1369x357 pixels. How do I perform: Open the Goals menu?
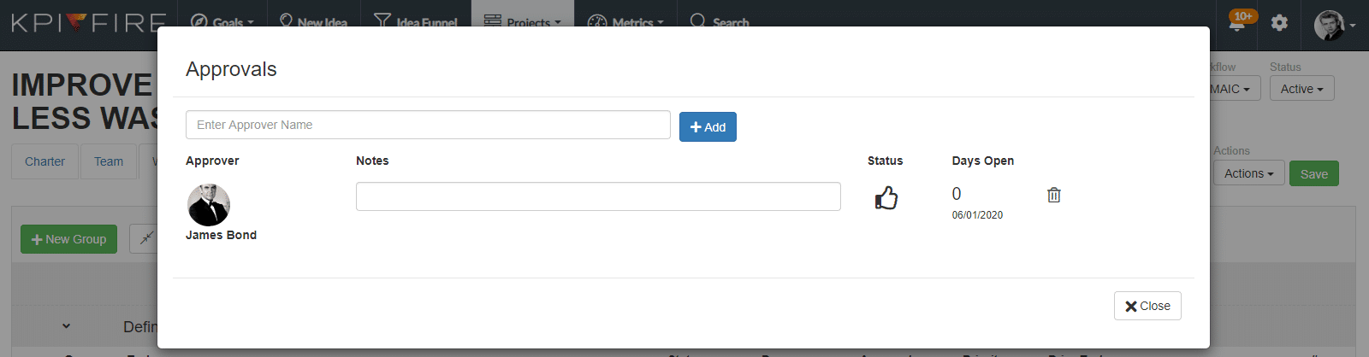coord(222,23)
